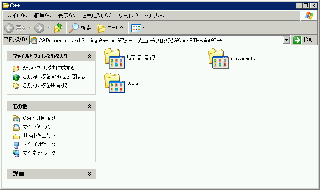320x190 pixels.
Task: Open the back history dropdown arrow
Action: click(30, 28)
